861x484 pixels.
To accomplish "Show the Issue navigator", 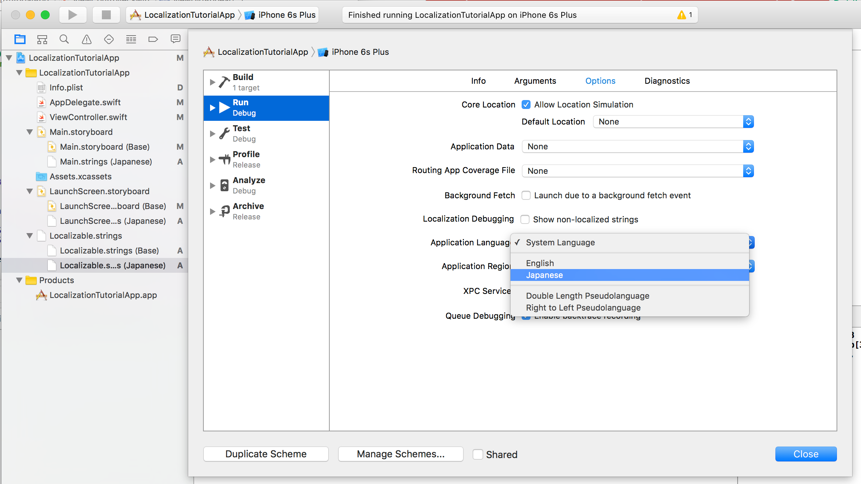I will 86,39.
